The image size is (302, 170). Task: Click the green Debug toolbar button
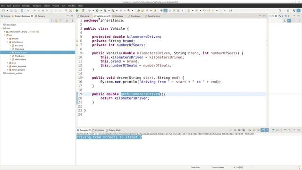tap(89, 10)
